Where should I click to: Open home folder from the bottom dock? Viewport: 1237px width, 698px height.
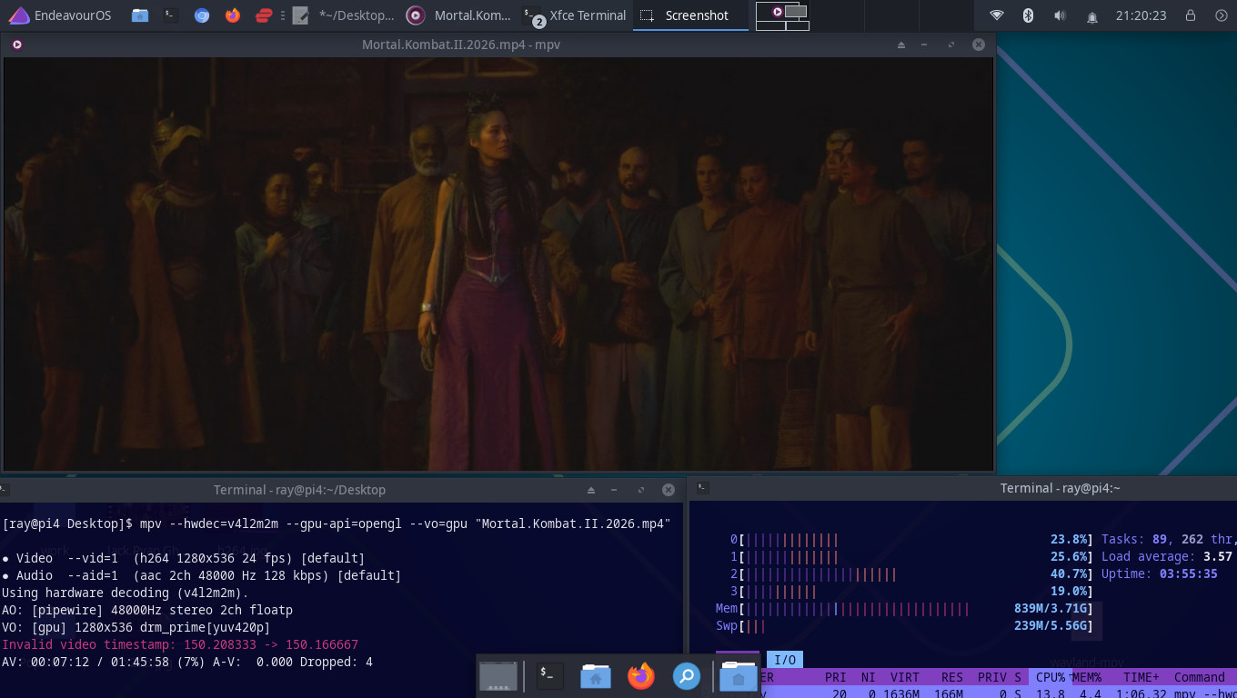tap(595, 676)
